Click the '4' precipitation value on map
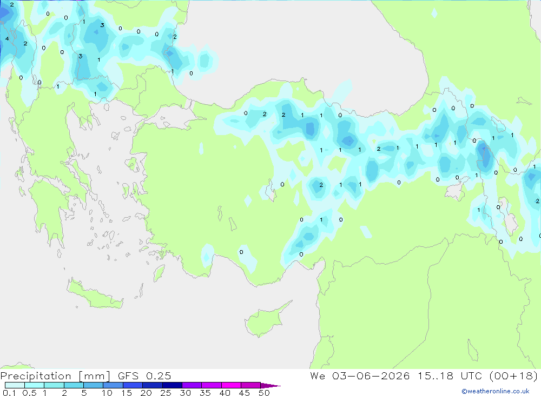 point(7,38)
